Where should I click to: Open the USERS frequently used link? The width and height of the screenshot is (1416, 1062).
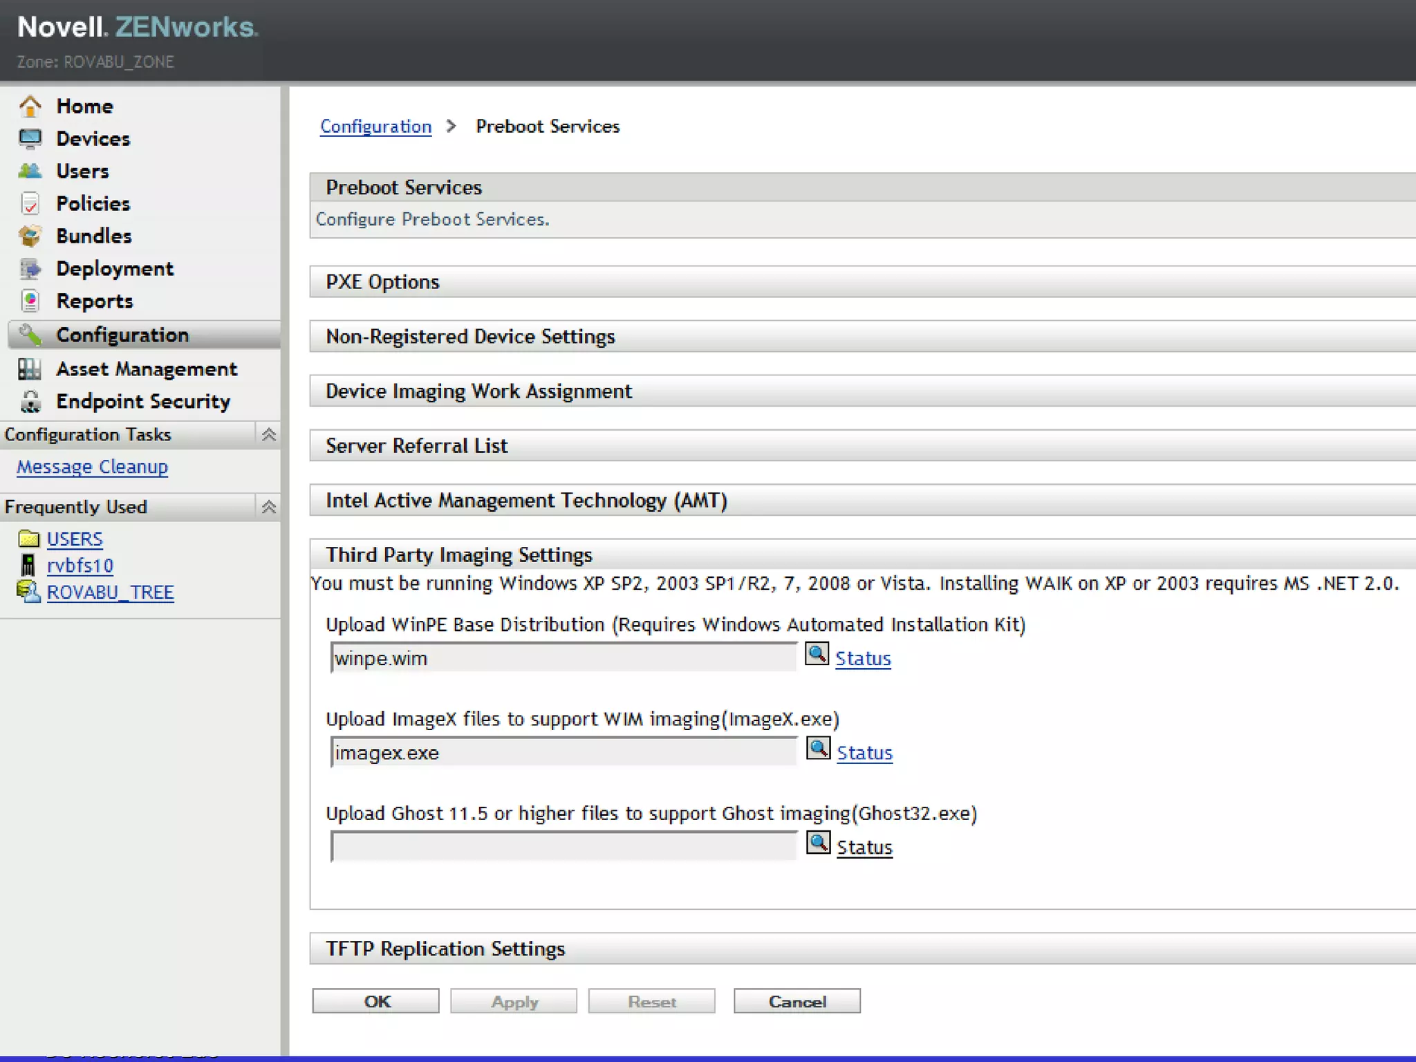[75, 539]
